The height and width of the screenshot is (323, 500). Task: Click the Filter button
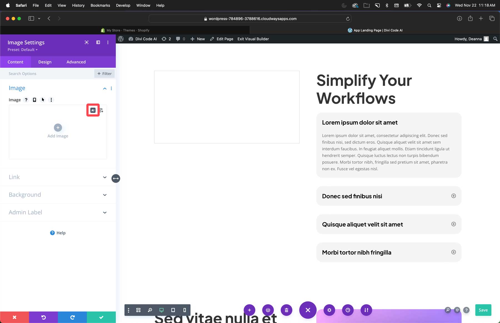104,74
